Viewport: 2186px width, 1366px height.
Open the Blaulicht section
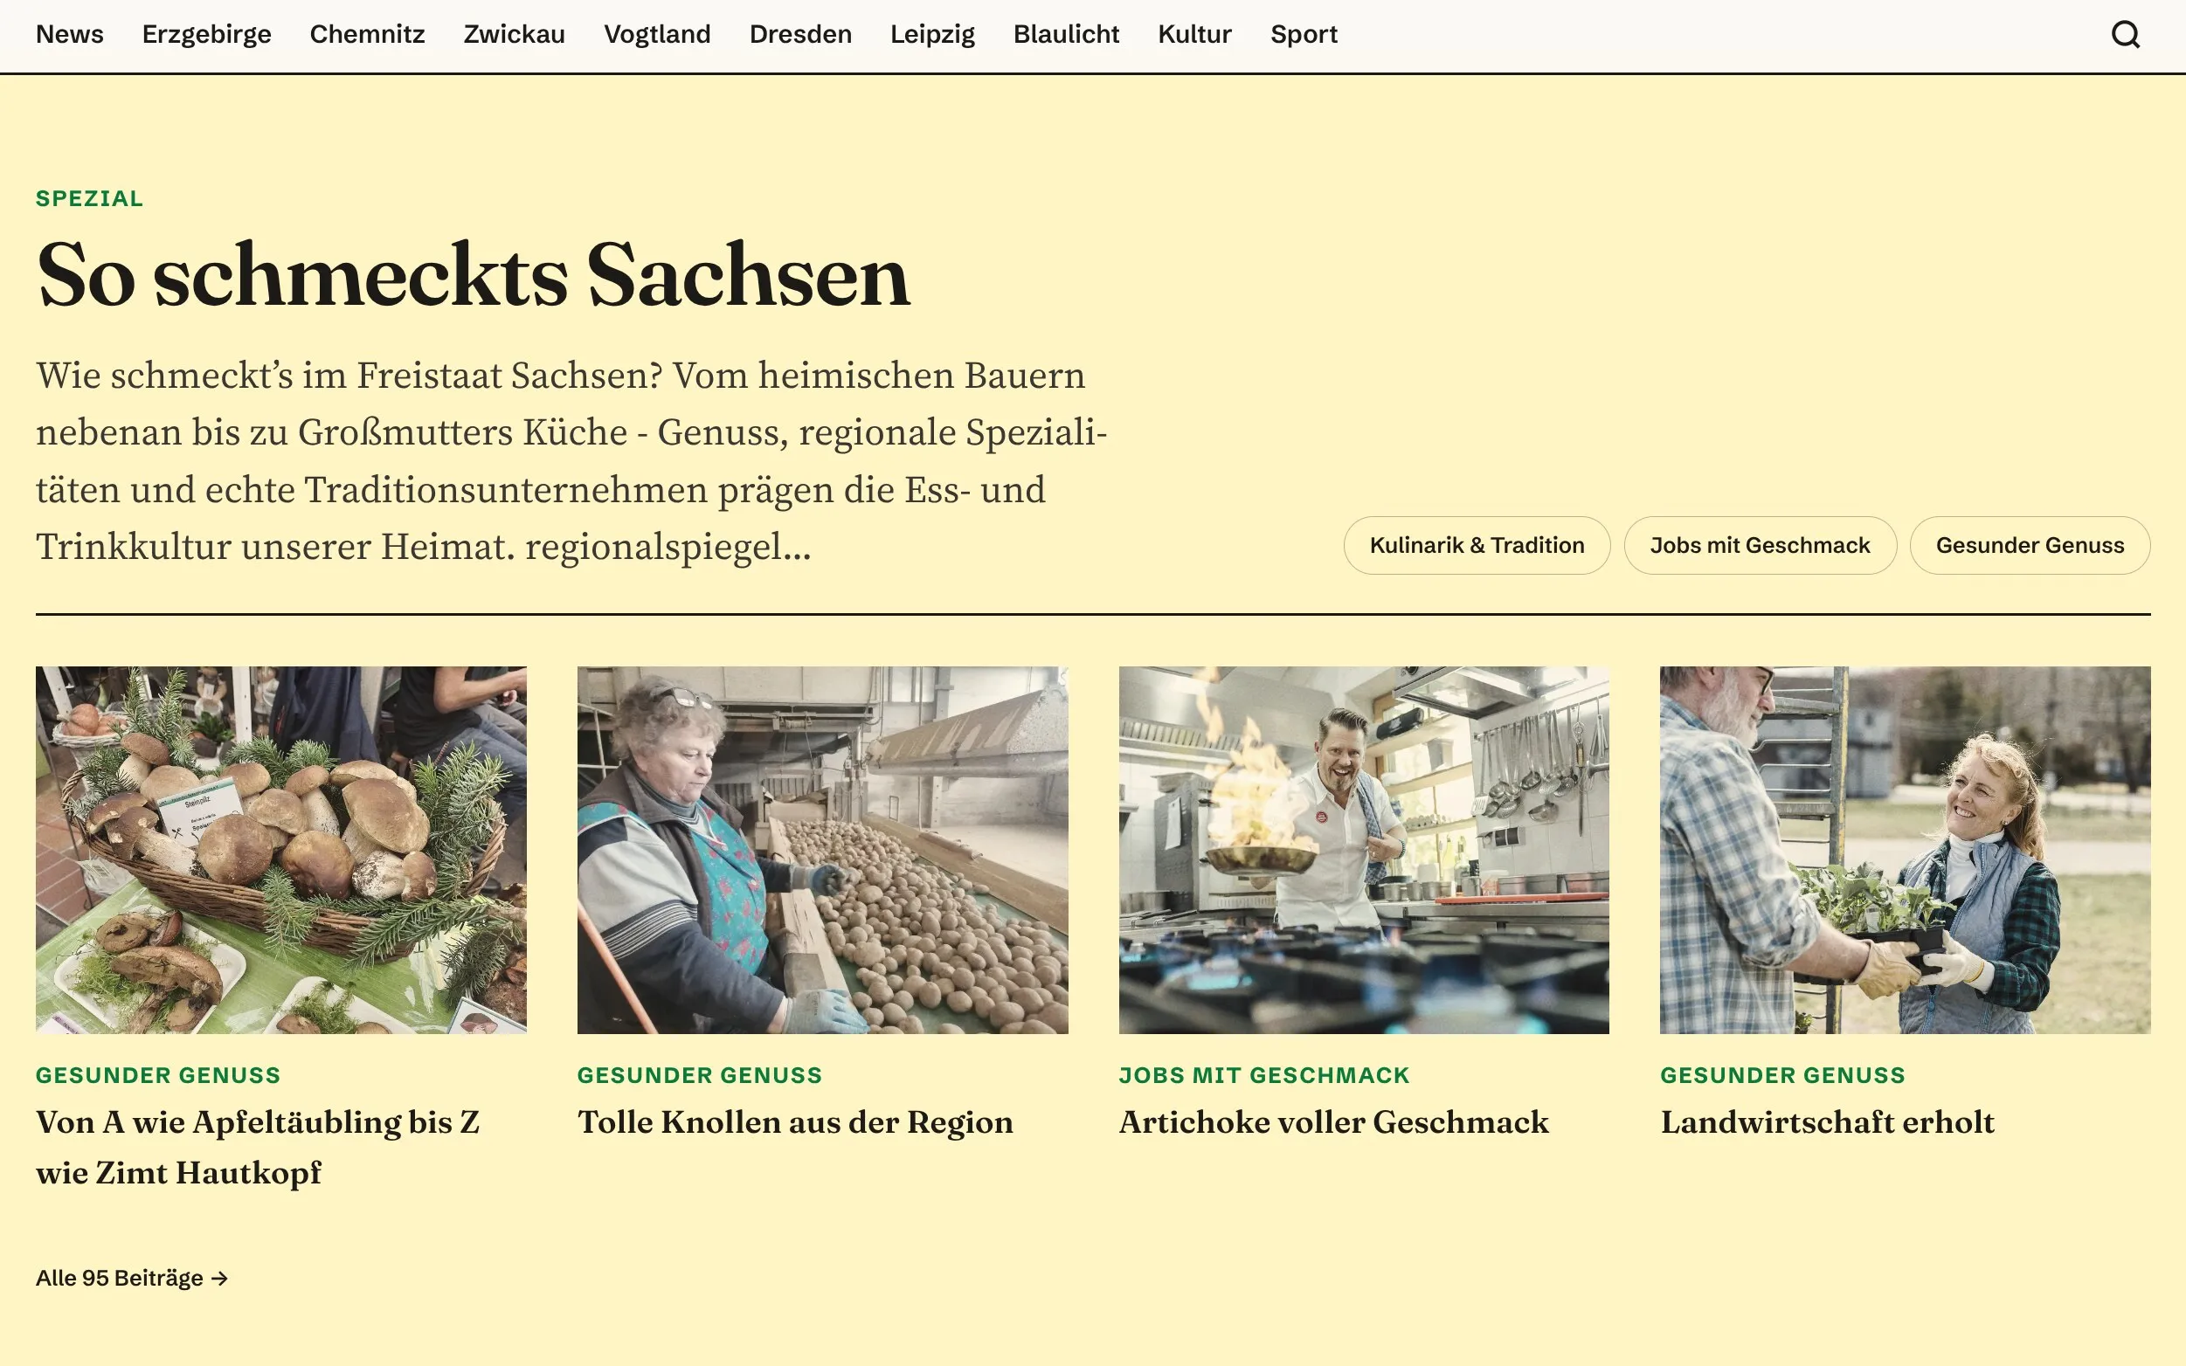tap(1066, 34)
